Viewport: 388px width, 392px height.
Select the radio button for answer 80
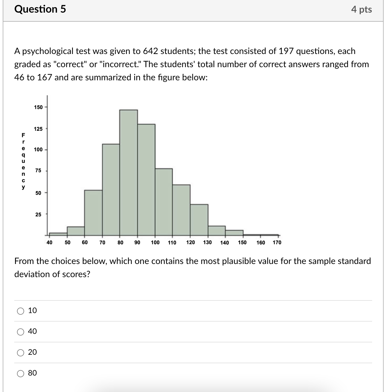coord(20,373)
